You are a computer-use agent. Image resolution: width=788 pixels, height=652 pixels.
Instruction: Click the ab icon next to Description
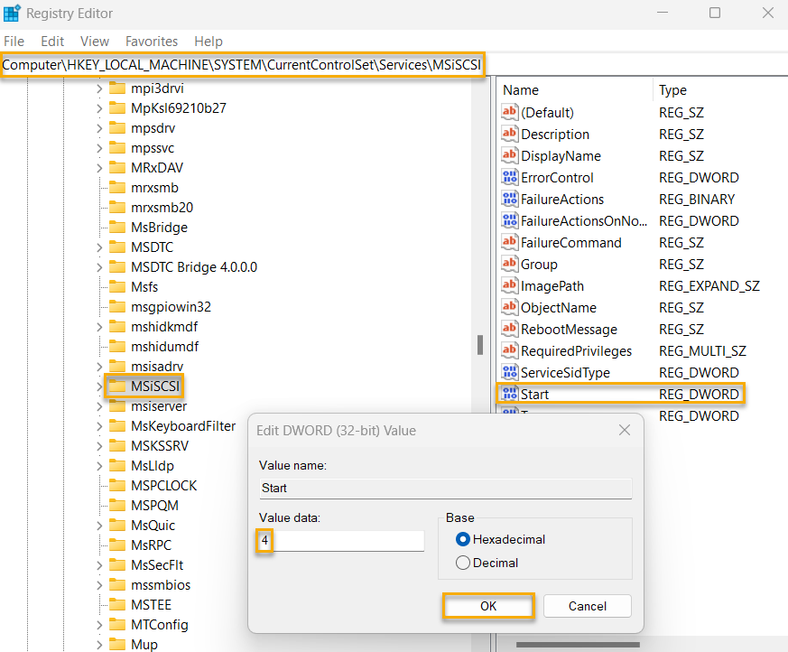510,134
